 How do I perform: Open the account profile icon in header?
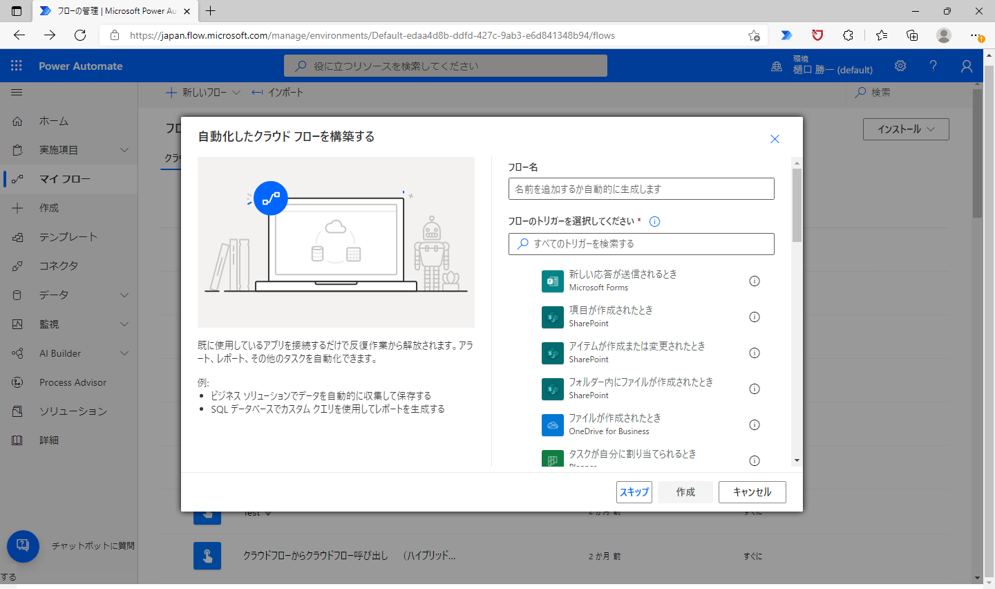click(967, 66)
